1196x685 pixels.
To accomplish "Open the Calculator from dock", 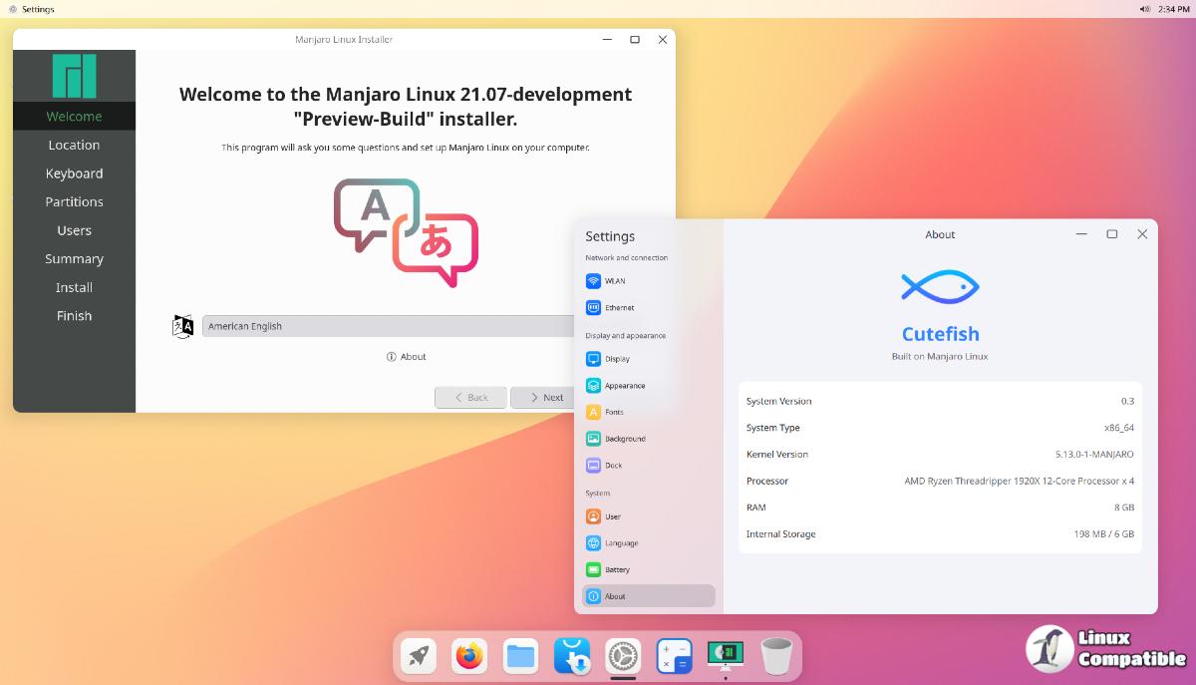I will (x=674, y=656).
